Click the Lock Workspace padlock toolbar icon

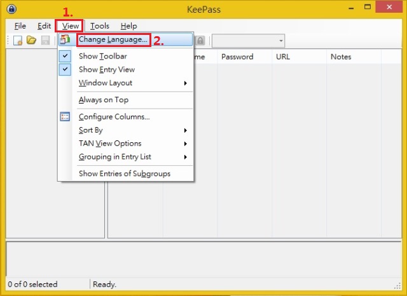pyautogui.click(x=200, y=41)
